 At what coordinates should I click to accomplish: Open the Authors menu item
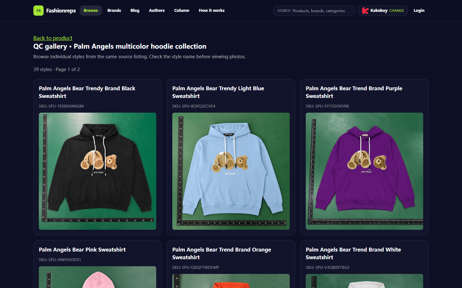(x=157, y=11)
